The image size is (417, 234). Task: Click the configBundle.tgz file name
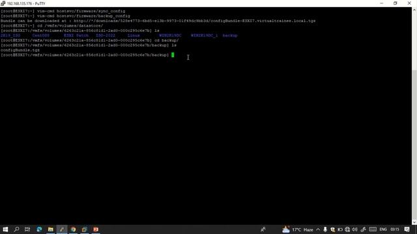tap(20, 50)
